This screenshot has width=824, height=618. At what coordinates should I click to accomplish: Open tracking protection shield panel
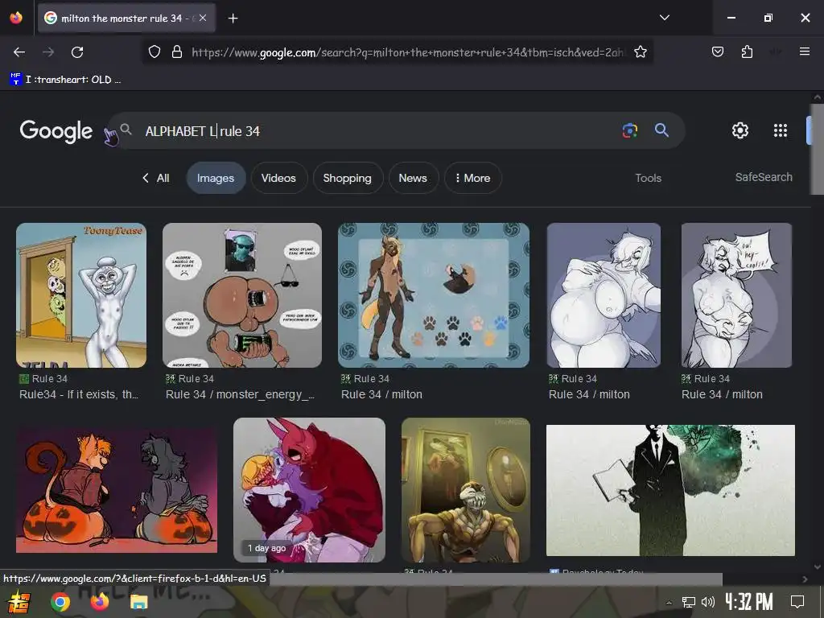point(154,52)
